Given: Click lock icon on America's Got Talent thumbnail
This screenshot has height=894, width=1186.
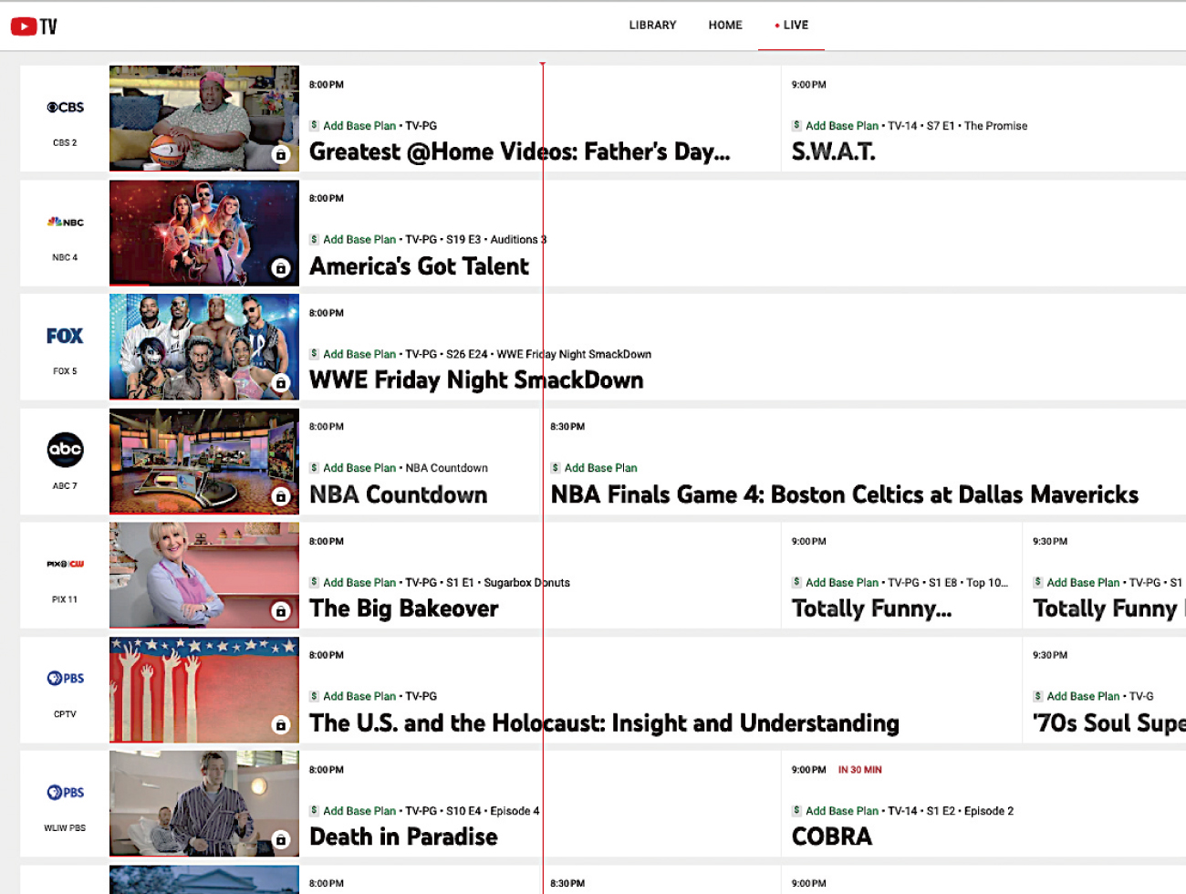Looking at the screenshot, I should pos(281,268).
